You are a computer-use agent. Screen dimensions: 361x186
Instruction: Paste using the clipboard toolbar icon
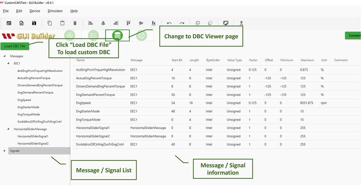(x=62, y=23)
